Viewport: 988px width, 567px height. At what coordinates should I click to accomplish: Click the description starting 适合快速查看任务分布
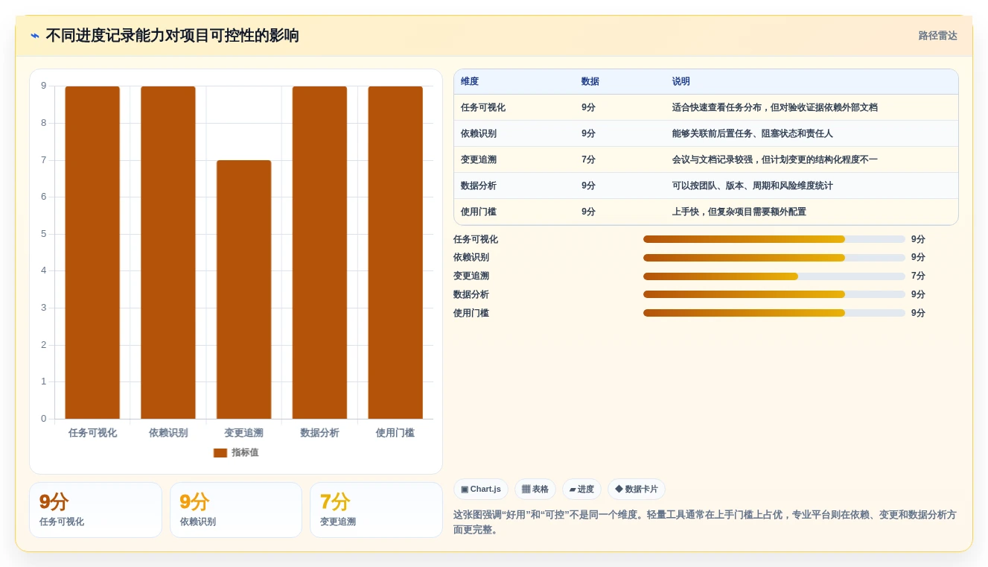click(x=775, y=107)
